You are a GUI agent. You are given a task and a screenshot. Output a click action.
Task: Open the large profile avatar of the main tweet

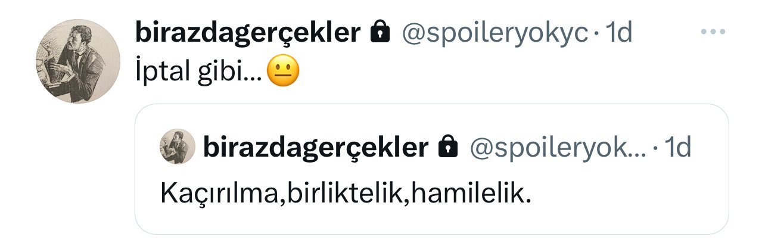click(79, 61)
